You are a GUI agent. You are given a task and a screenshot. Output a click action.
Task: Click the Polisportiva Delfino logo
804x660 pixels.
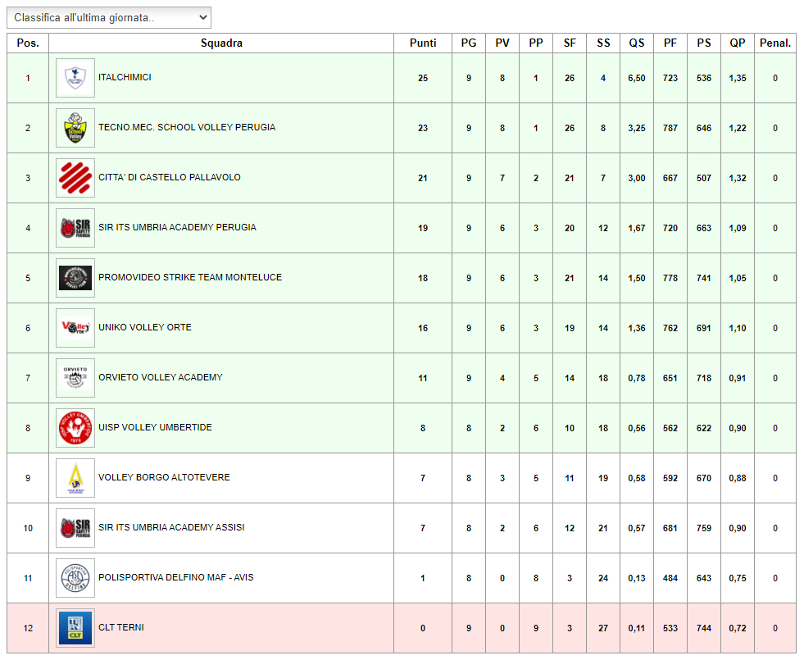coord(75,578)
